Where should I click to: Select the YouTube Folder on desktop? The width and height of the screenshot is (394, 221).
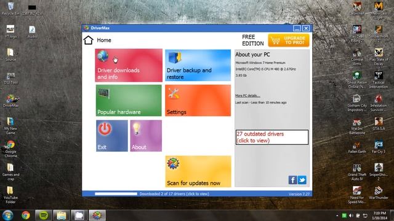[10, 195]
